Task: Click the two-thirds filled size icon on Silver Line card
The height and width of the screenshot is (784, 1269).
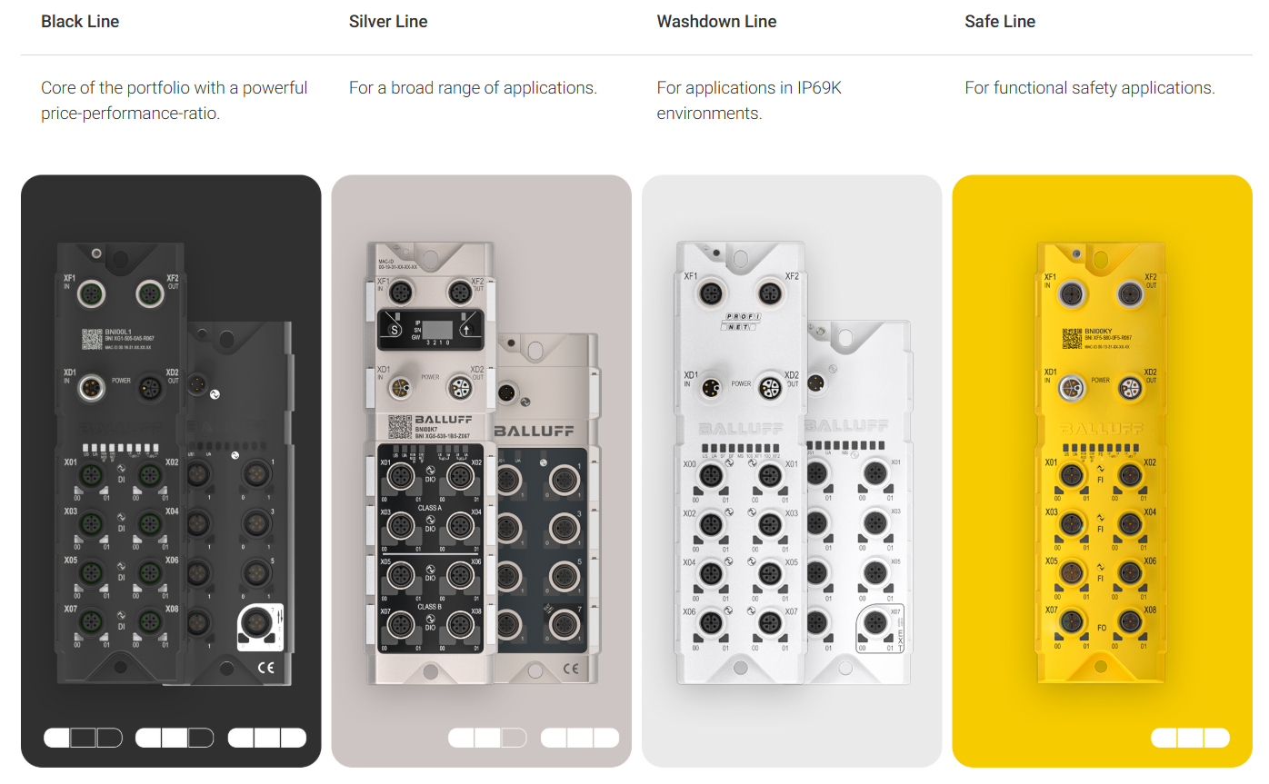Action: coord(487,738)
